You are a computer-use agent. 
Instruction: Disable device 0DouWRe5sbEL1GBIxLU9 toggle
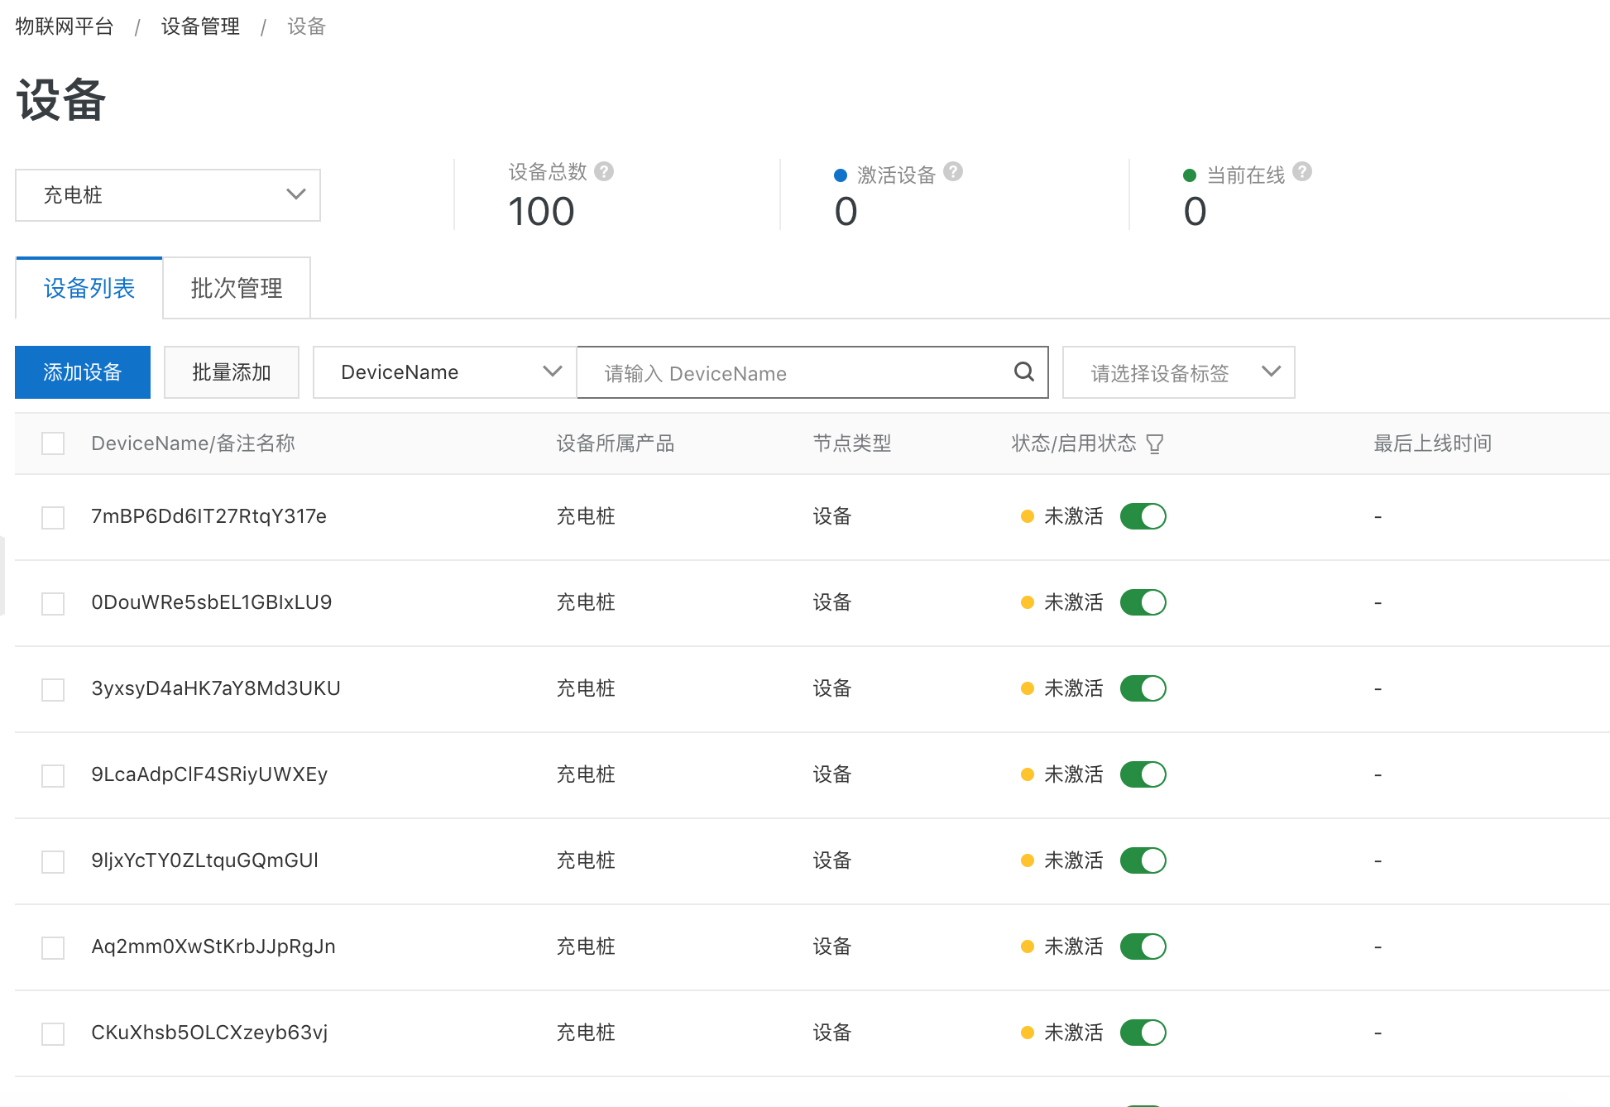(1143, 602)
